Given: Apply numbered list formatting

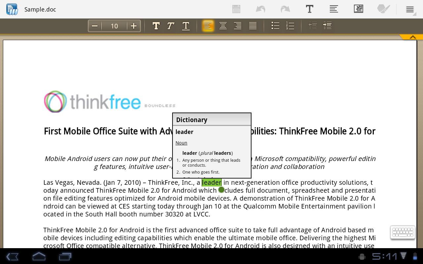Looking at the screenshot, I should (x=290, y=26).
